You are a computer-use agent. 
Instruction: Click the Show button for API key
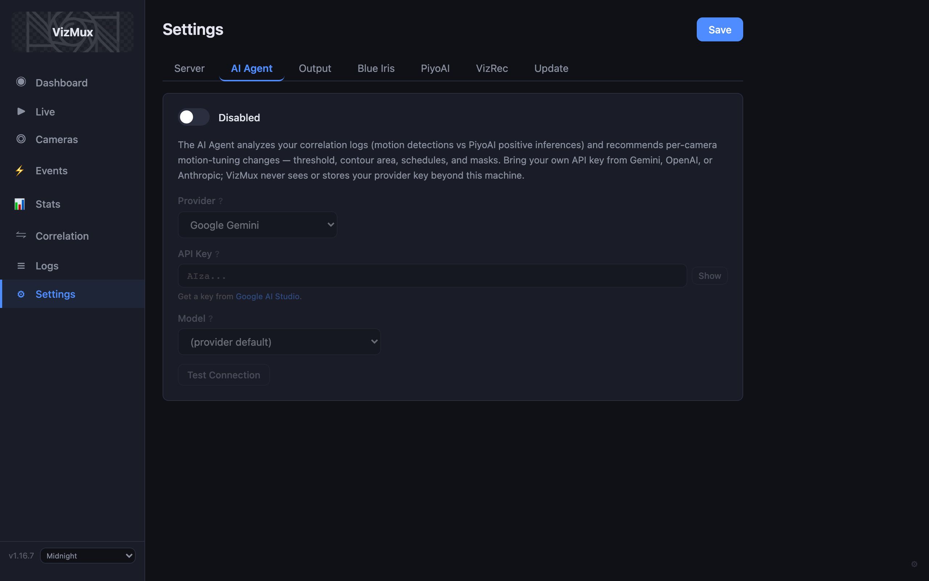[x=710, y=276]
